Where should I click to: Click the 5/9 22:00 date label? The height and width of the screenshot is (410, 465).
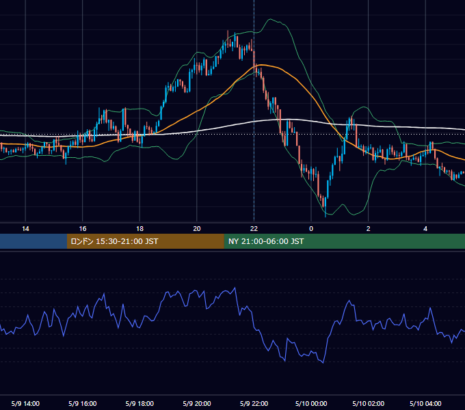(254, 403)
